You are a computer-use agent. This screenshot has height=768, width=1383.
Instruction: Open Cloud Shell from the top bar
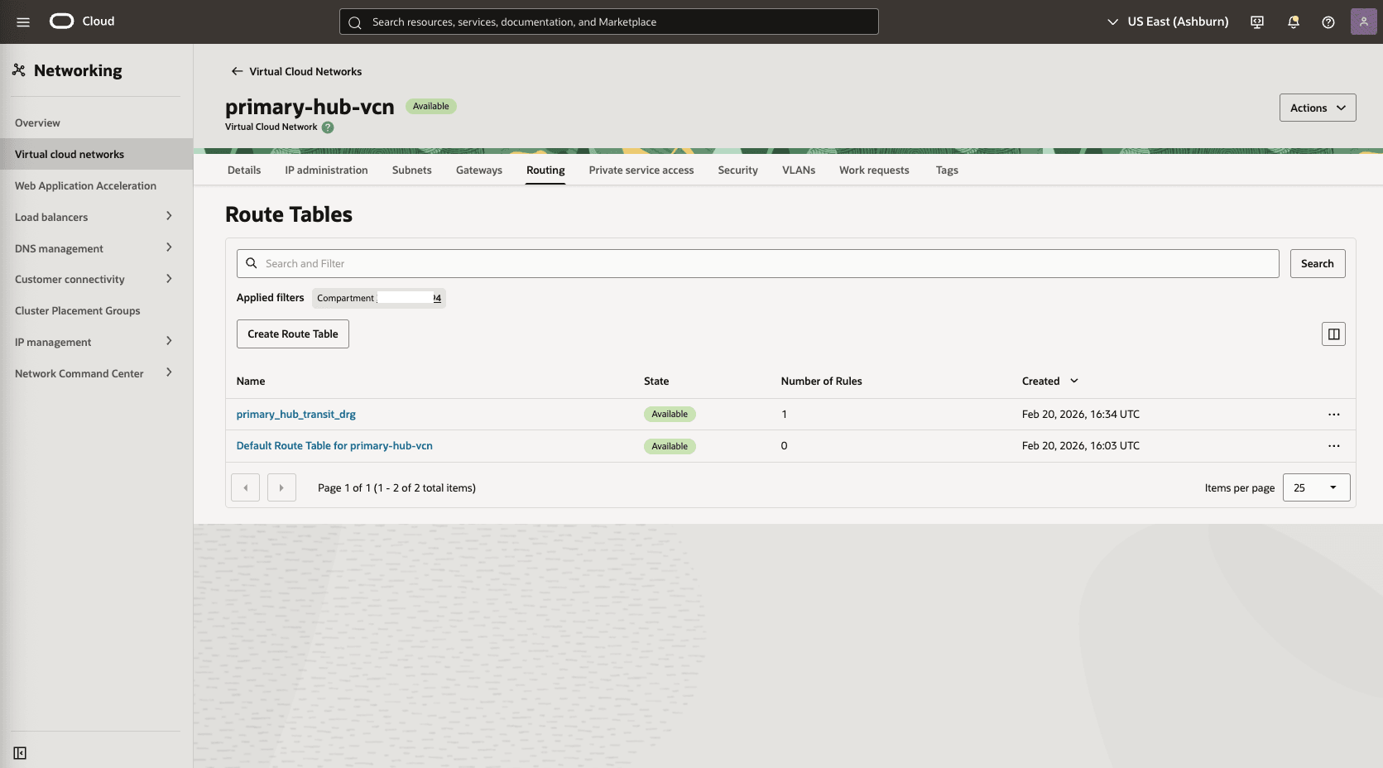click(x=1256, y=22)
